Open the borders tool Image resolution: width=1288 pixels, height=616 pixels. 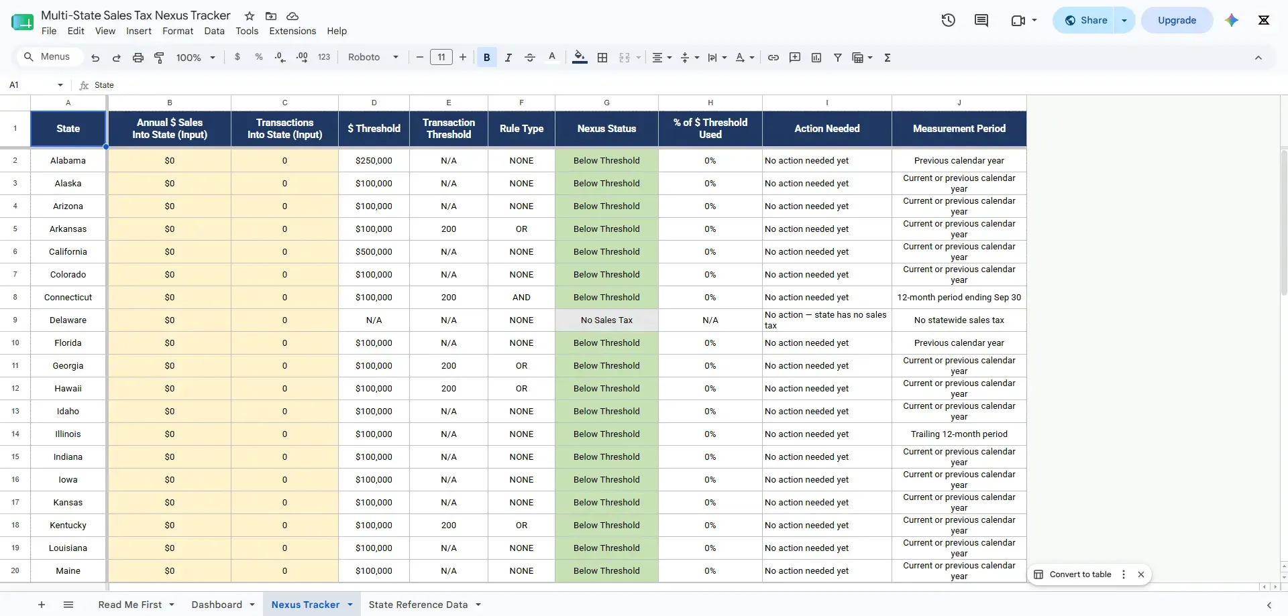602,58
